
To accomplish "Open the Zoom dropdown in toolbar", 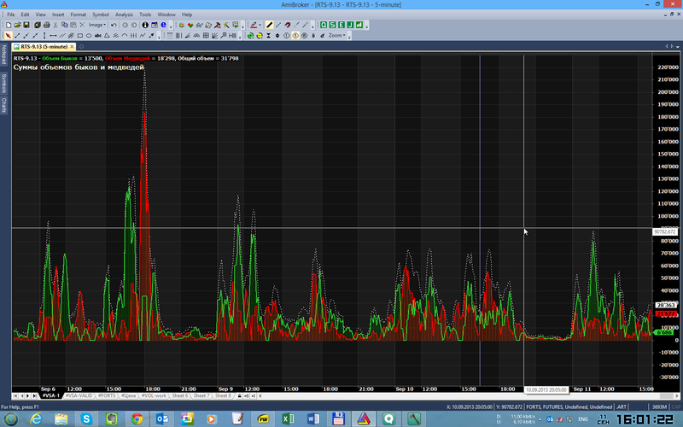I will pos(337,35).
